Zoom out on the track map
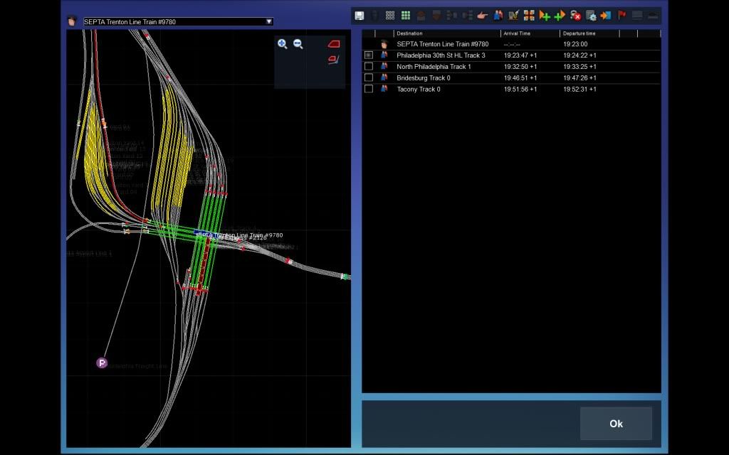 [x=298, y=43]
